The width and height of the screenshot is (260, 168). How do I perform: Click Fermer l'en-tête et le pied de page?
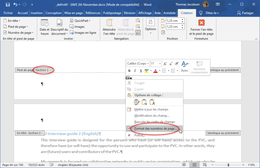201,27
